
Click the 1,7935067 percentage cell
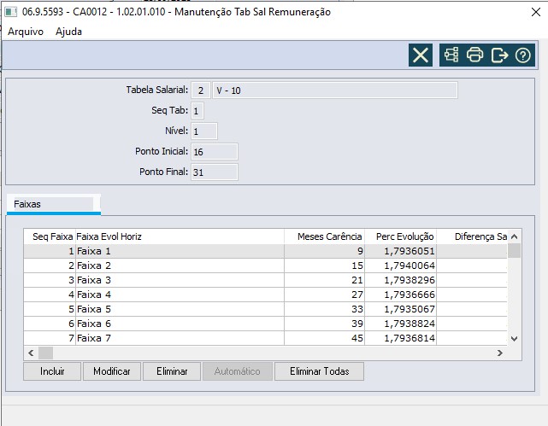400,309
